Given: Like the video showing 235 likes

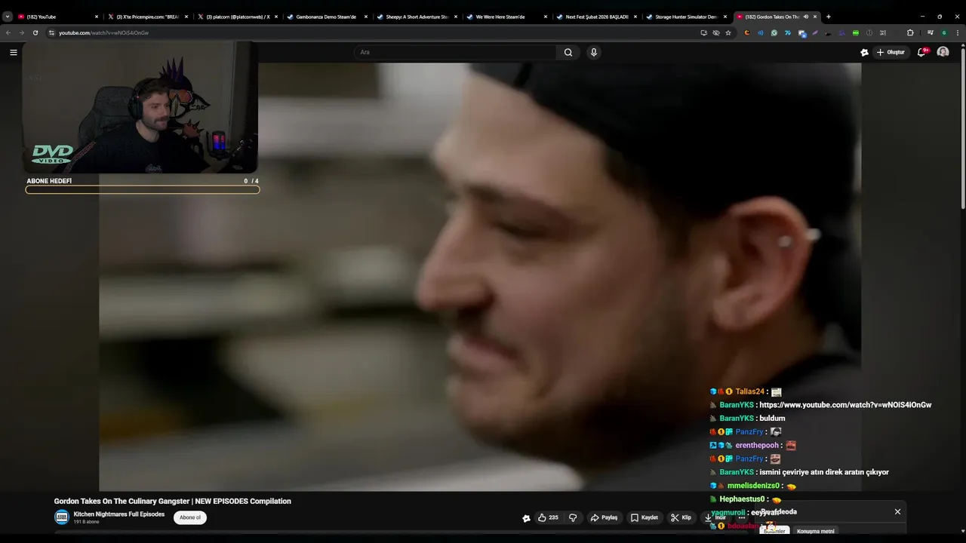Looking at the screenshot, I should pos(548,517).
